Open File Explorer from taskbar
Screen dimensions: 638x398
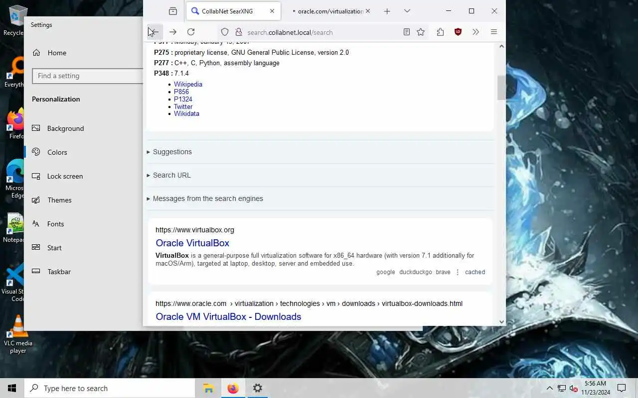coord(208,388)
